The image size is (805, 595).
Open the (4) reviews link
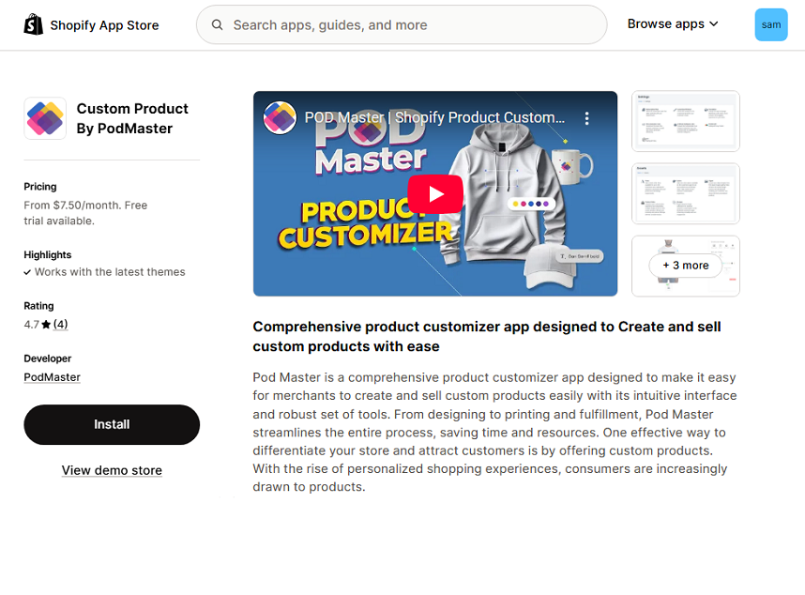coord(60,325)
